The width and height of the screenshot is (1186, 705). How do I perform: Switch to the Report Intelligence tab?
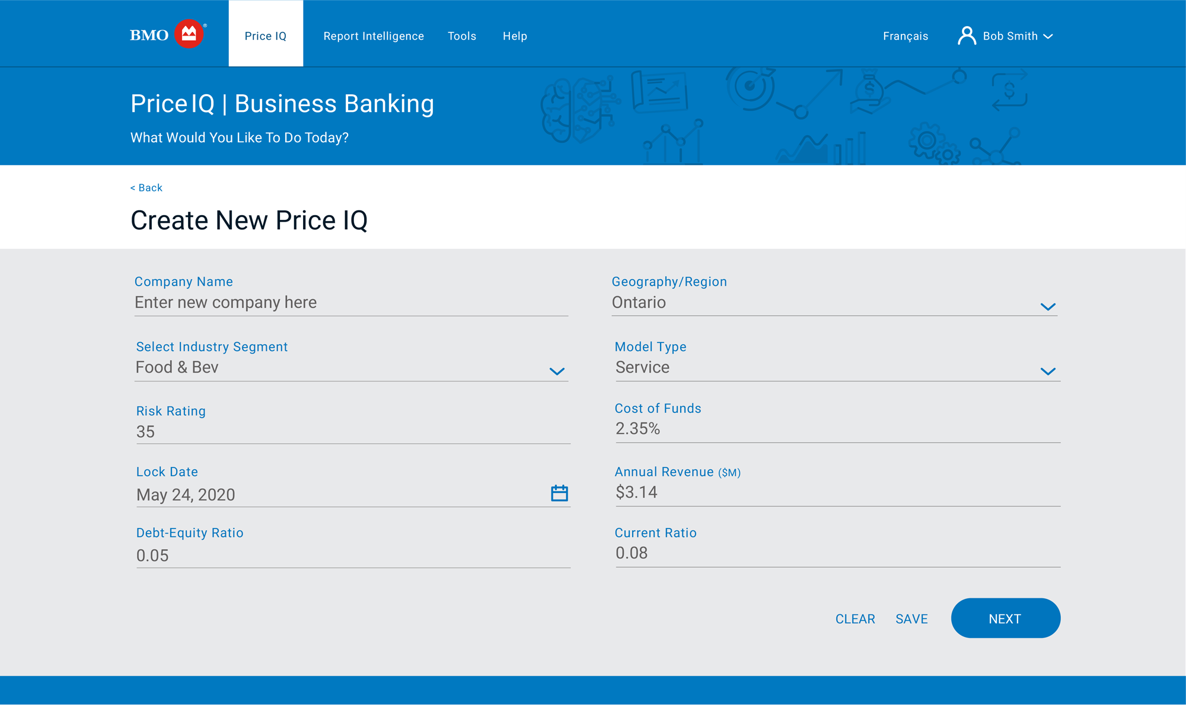coord(374,36)
